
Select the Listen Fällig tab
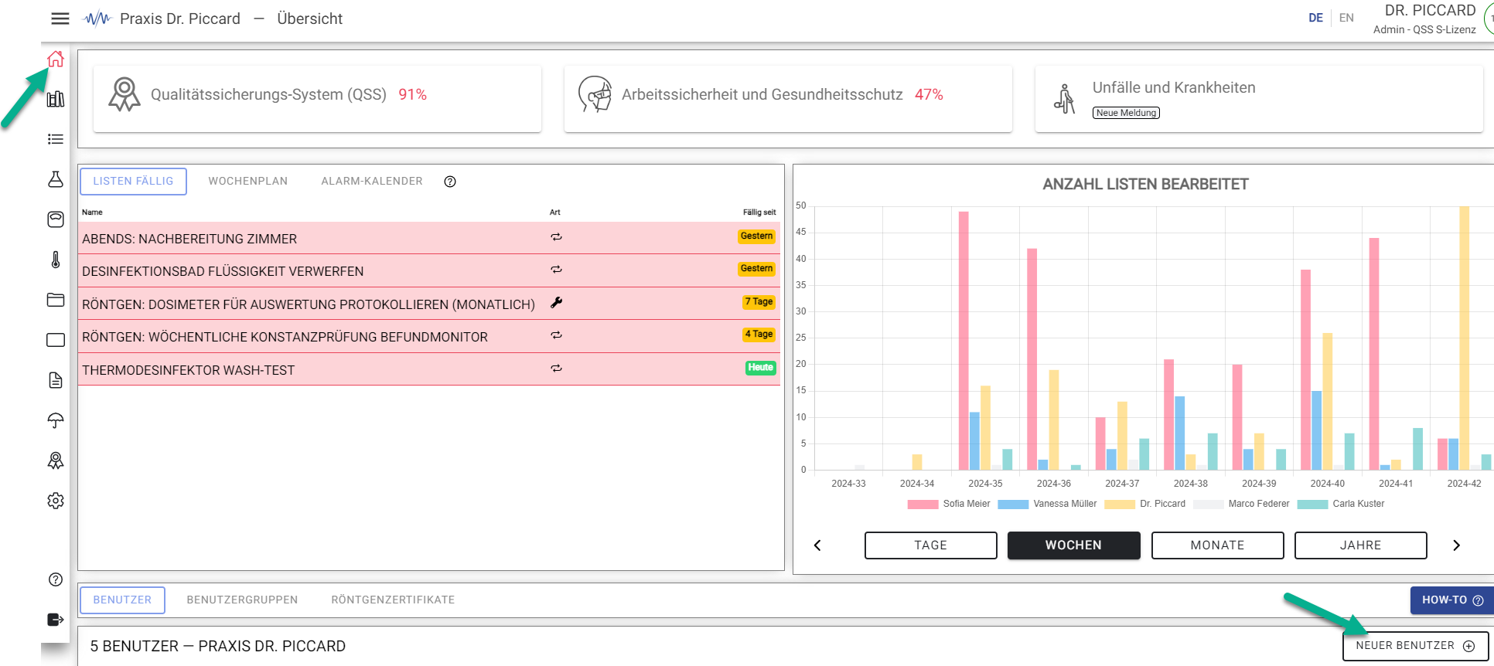pos(133,182)
